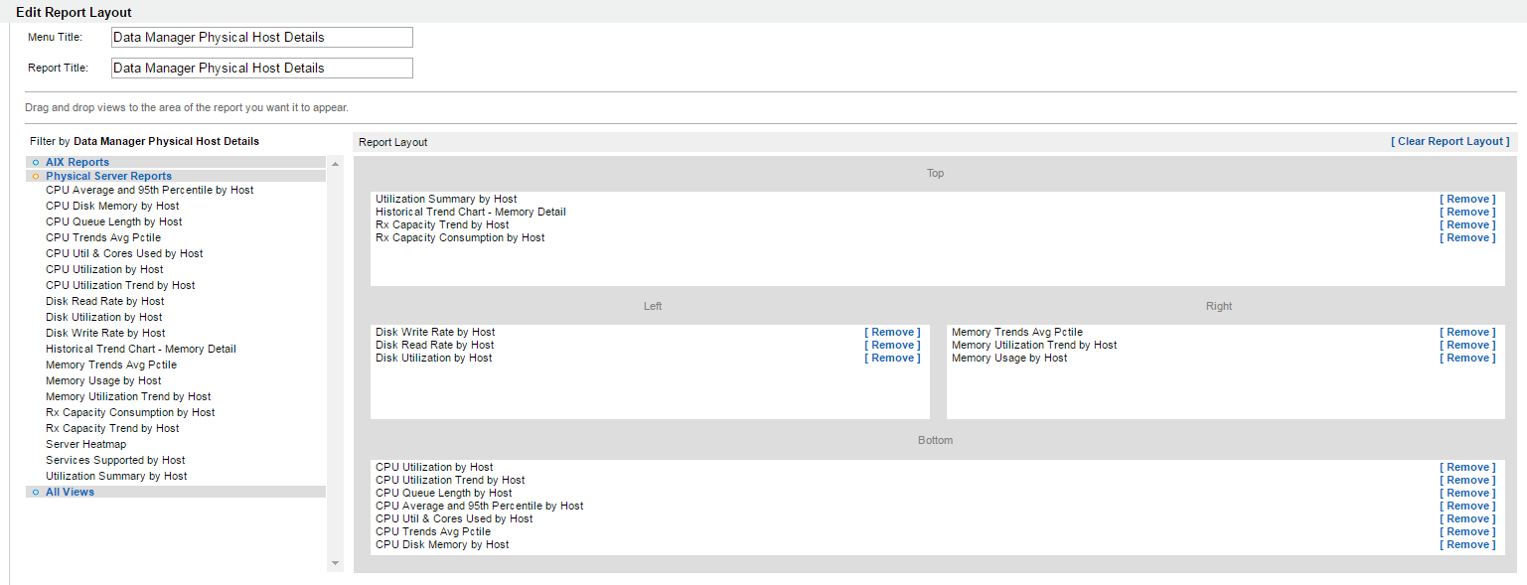Remove Disk Utilization by Host from Left
The image size is (1527, 585).
892,359
